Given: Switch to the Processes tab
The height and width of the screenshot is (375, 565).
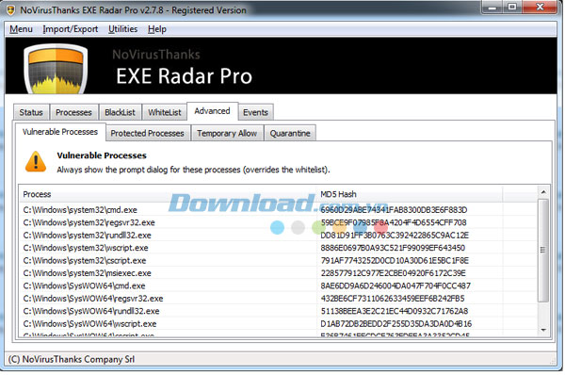Looking at the screenshot, I should (73, 112).
